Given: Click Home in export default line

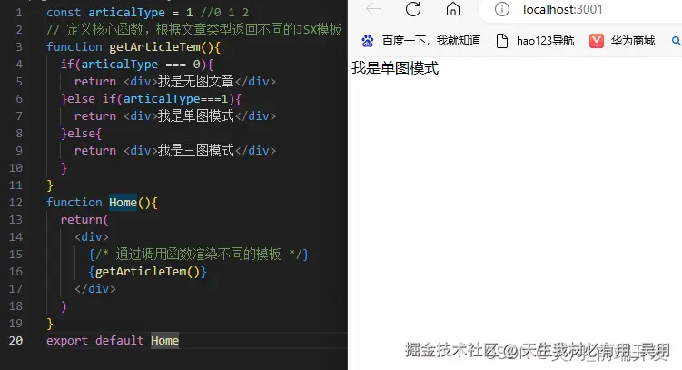Looking at the screenshot, I should 165,340.
